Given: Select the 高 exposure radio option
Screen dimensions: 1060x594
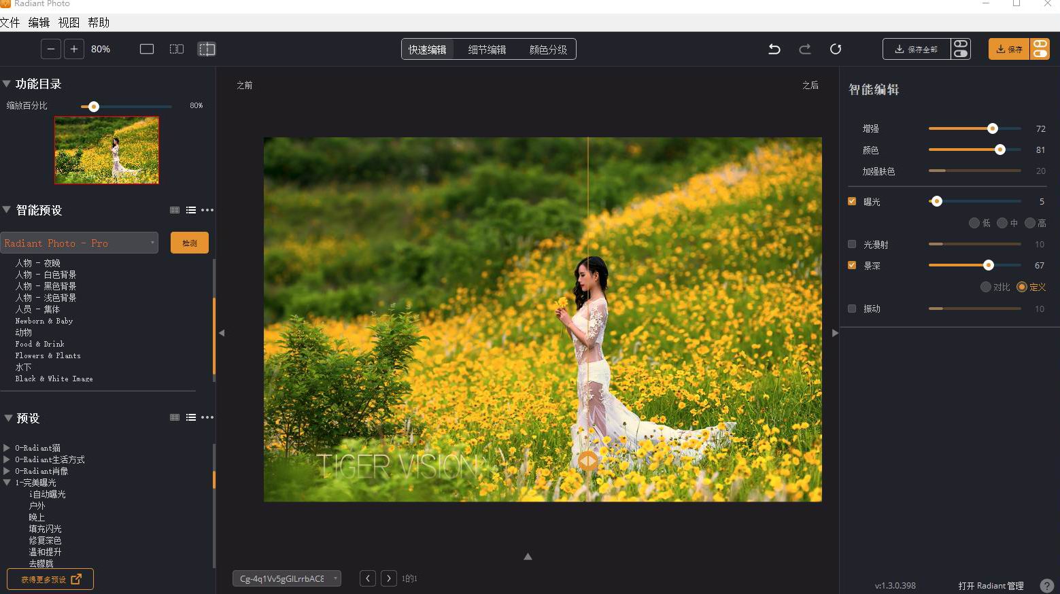Looking at the screenshot, I should (x=1030, y=223).
